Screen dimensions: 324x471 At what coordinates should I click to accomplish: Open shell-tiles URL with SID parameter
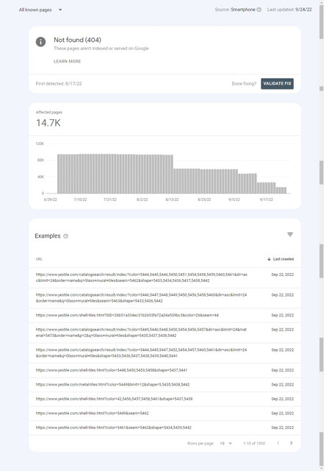coord(127,315)
